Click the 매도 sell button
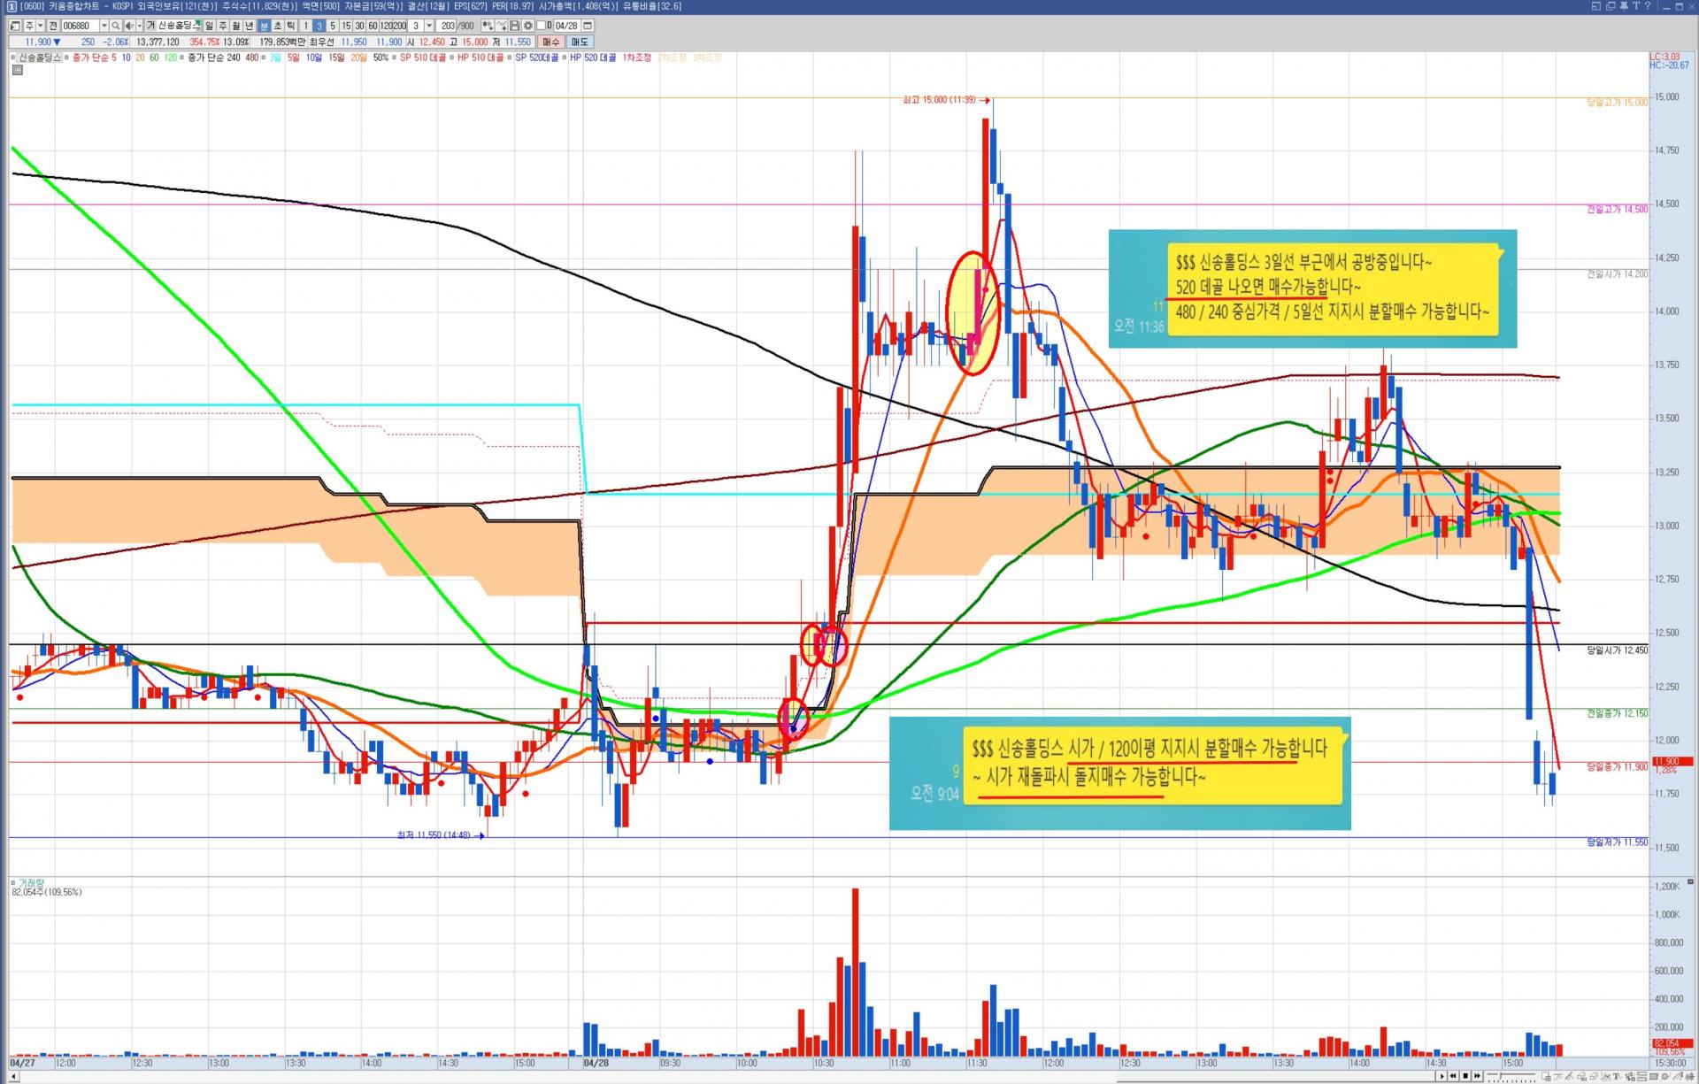The height and width of the screenshot is (1084, 1699). 580,42
